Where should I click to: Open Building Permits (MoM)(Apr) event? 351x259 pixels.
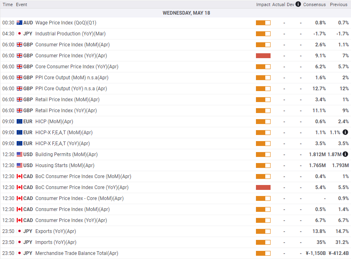(67, 155)
